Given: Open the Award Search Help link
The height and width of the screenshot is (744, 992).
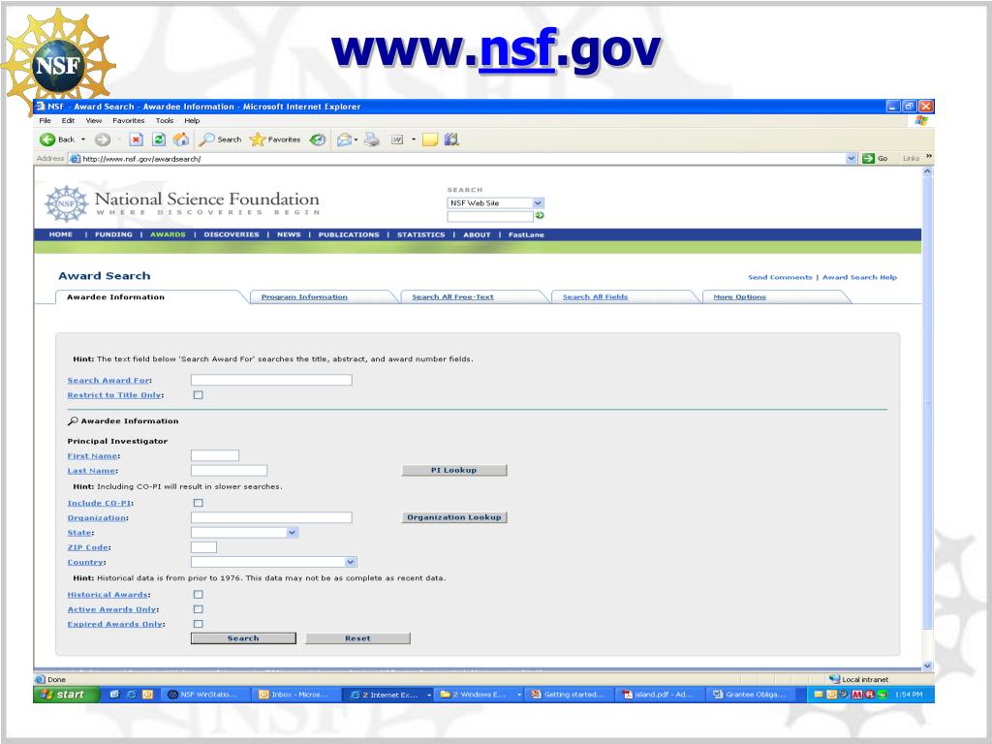Looking at the screenshot, I should [x=860, y=277].
